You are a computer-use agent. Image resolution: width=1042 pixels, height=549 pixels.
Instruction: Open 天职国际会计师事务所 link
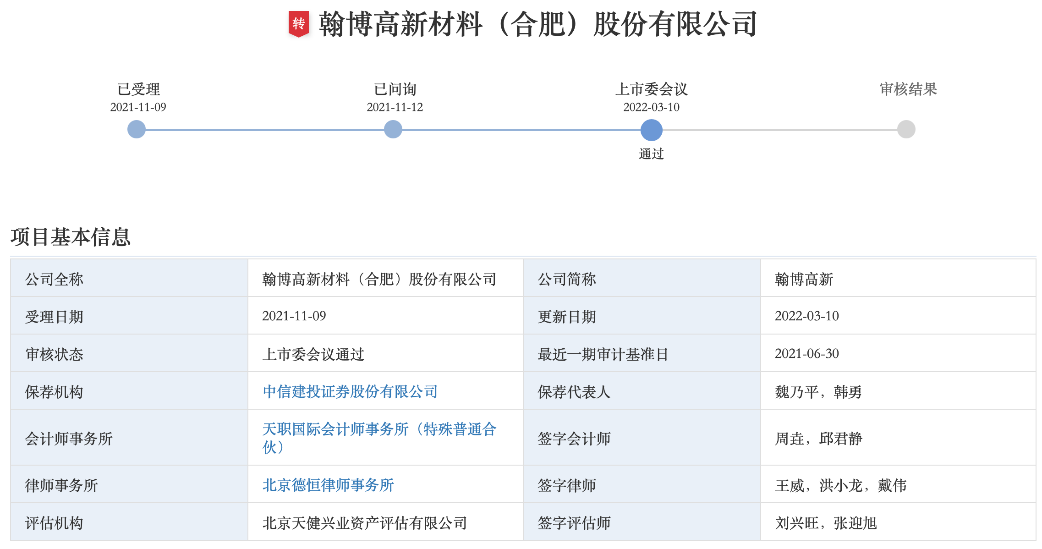pos(379,438)
